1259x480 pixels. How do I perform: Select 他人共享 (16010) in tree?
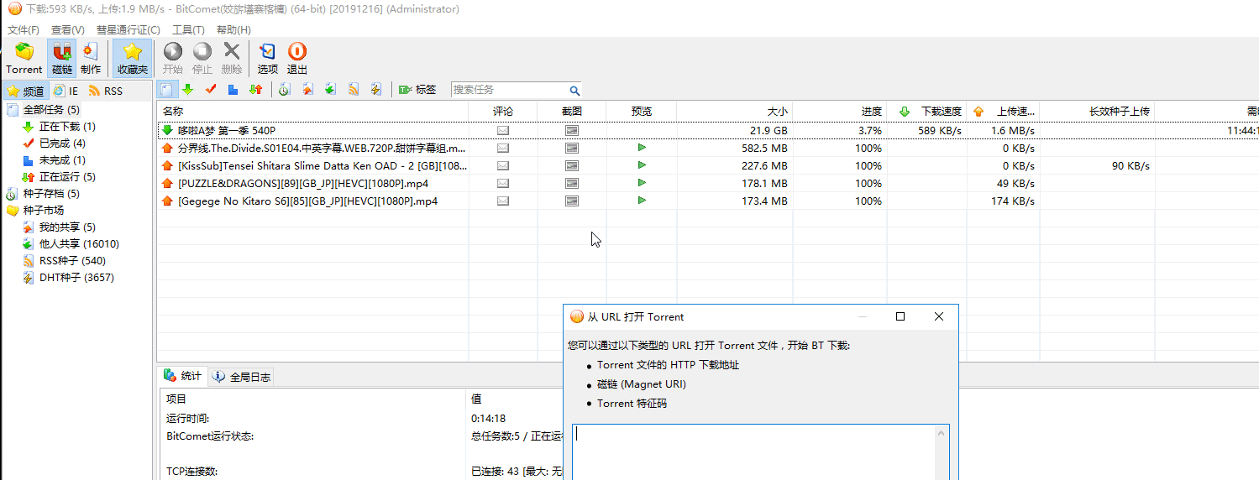click(79, 244)
